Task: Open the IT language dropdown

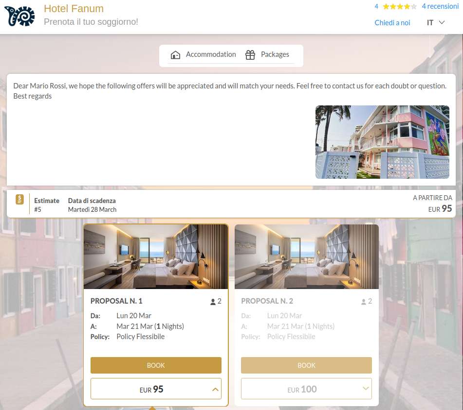Action: (436, 23)
